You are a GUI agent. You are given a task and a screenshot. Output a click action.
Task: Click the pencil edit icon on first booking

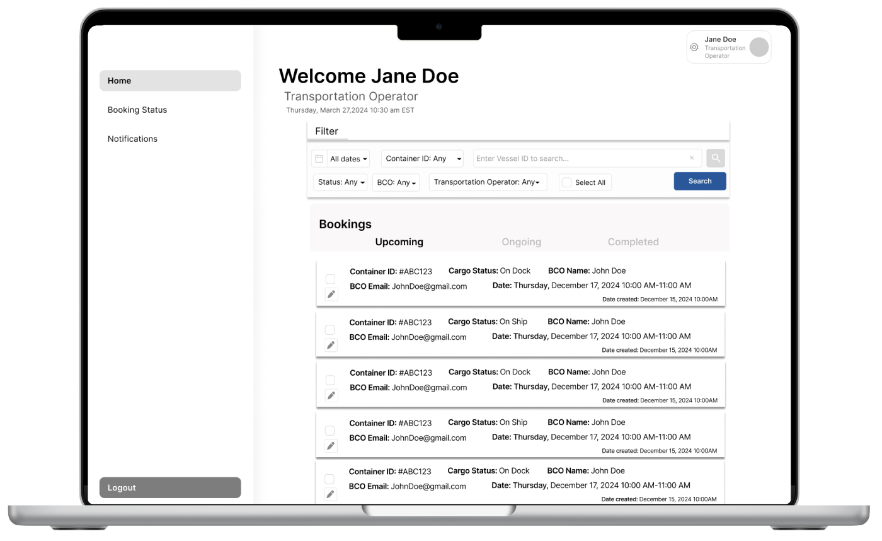(x=331, y=294)
